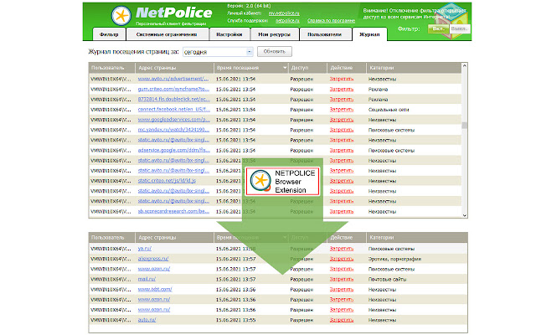Screen dimensions: 536x335
Task: Click Реклама in the doubleclick.net row
Action: pyautogui.click(x=378, y=100)
